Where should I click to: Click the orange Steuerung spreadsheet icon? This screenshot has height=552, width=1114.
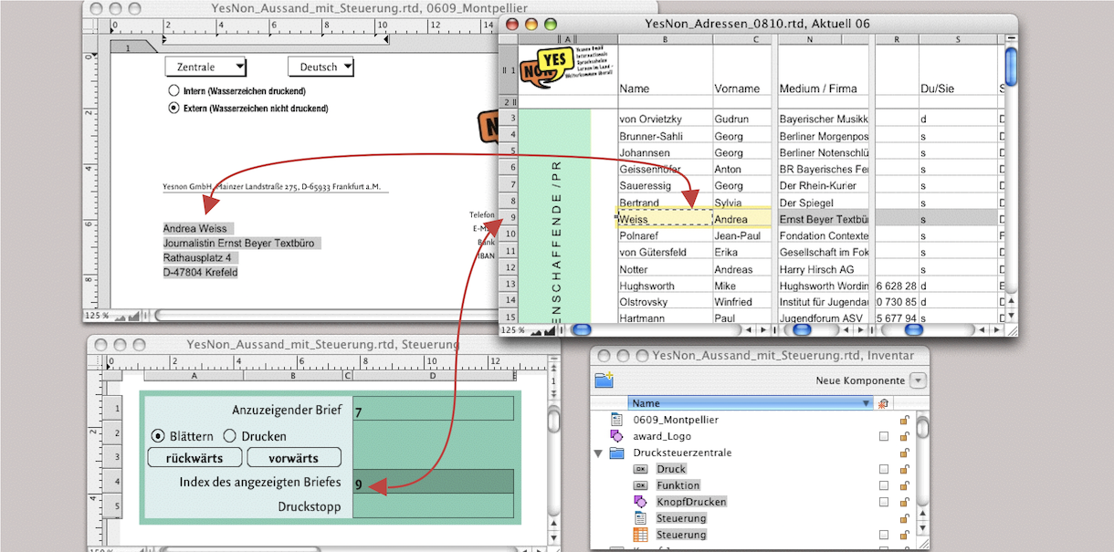click(640, 535)
